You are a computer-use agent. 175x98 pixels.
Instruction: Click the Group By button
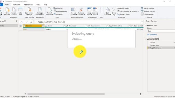(114, 11)
